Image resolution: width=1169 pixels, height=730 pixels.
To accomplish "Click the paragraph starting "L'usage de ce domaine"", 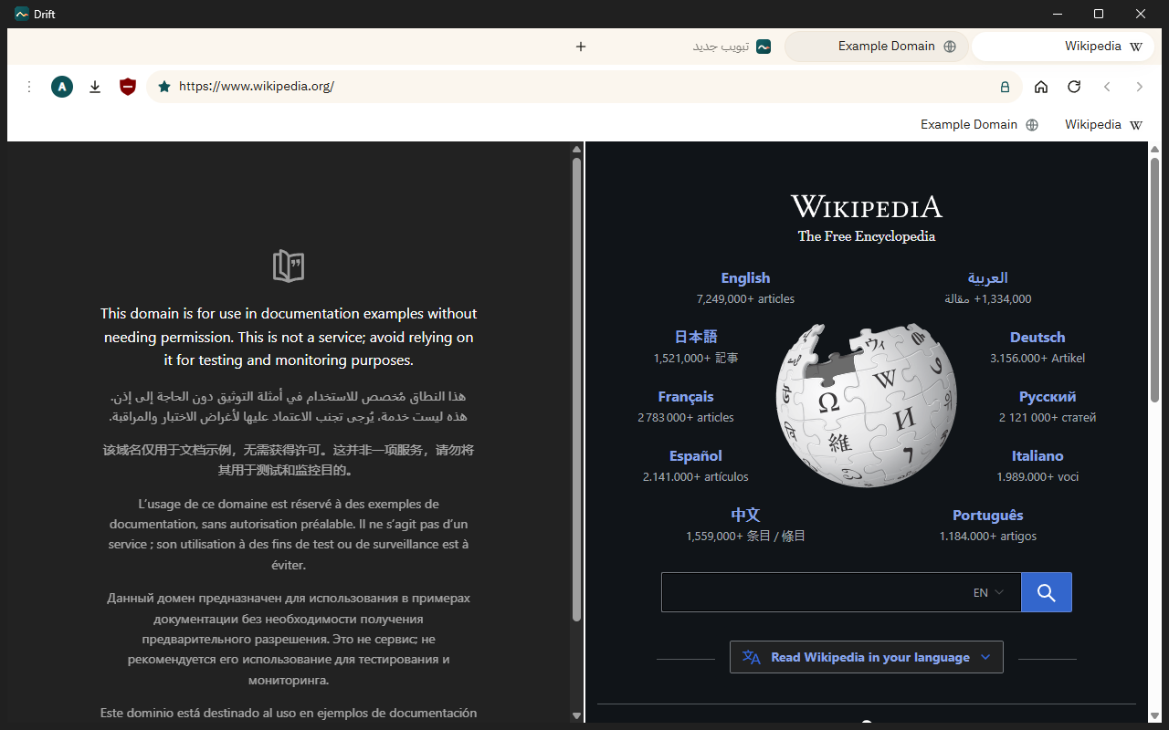I will click(289, 535).
